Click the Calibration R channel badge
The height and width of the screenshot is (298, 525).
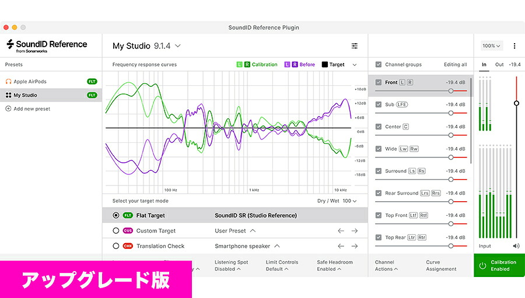click(247, 64)
